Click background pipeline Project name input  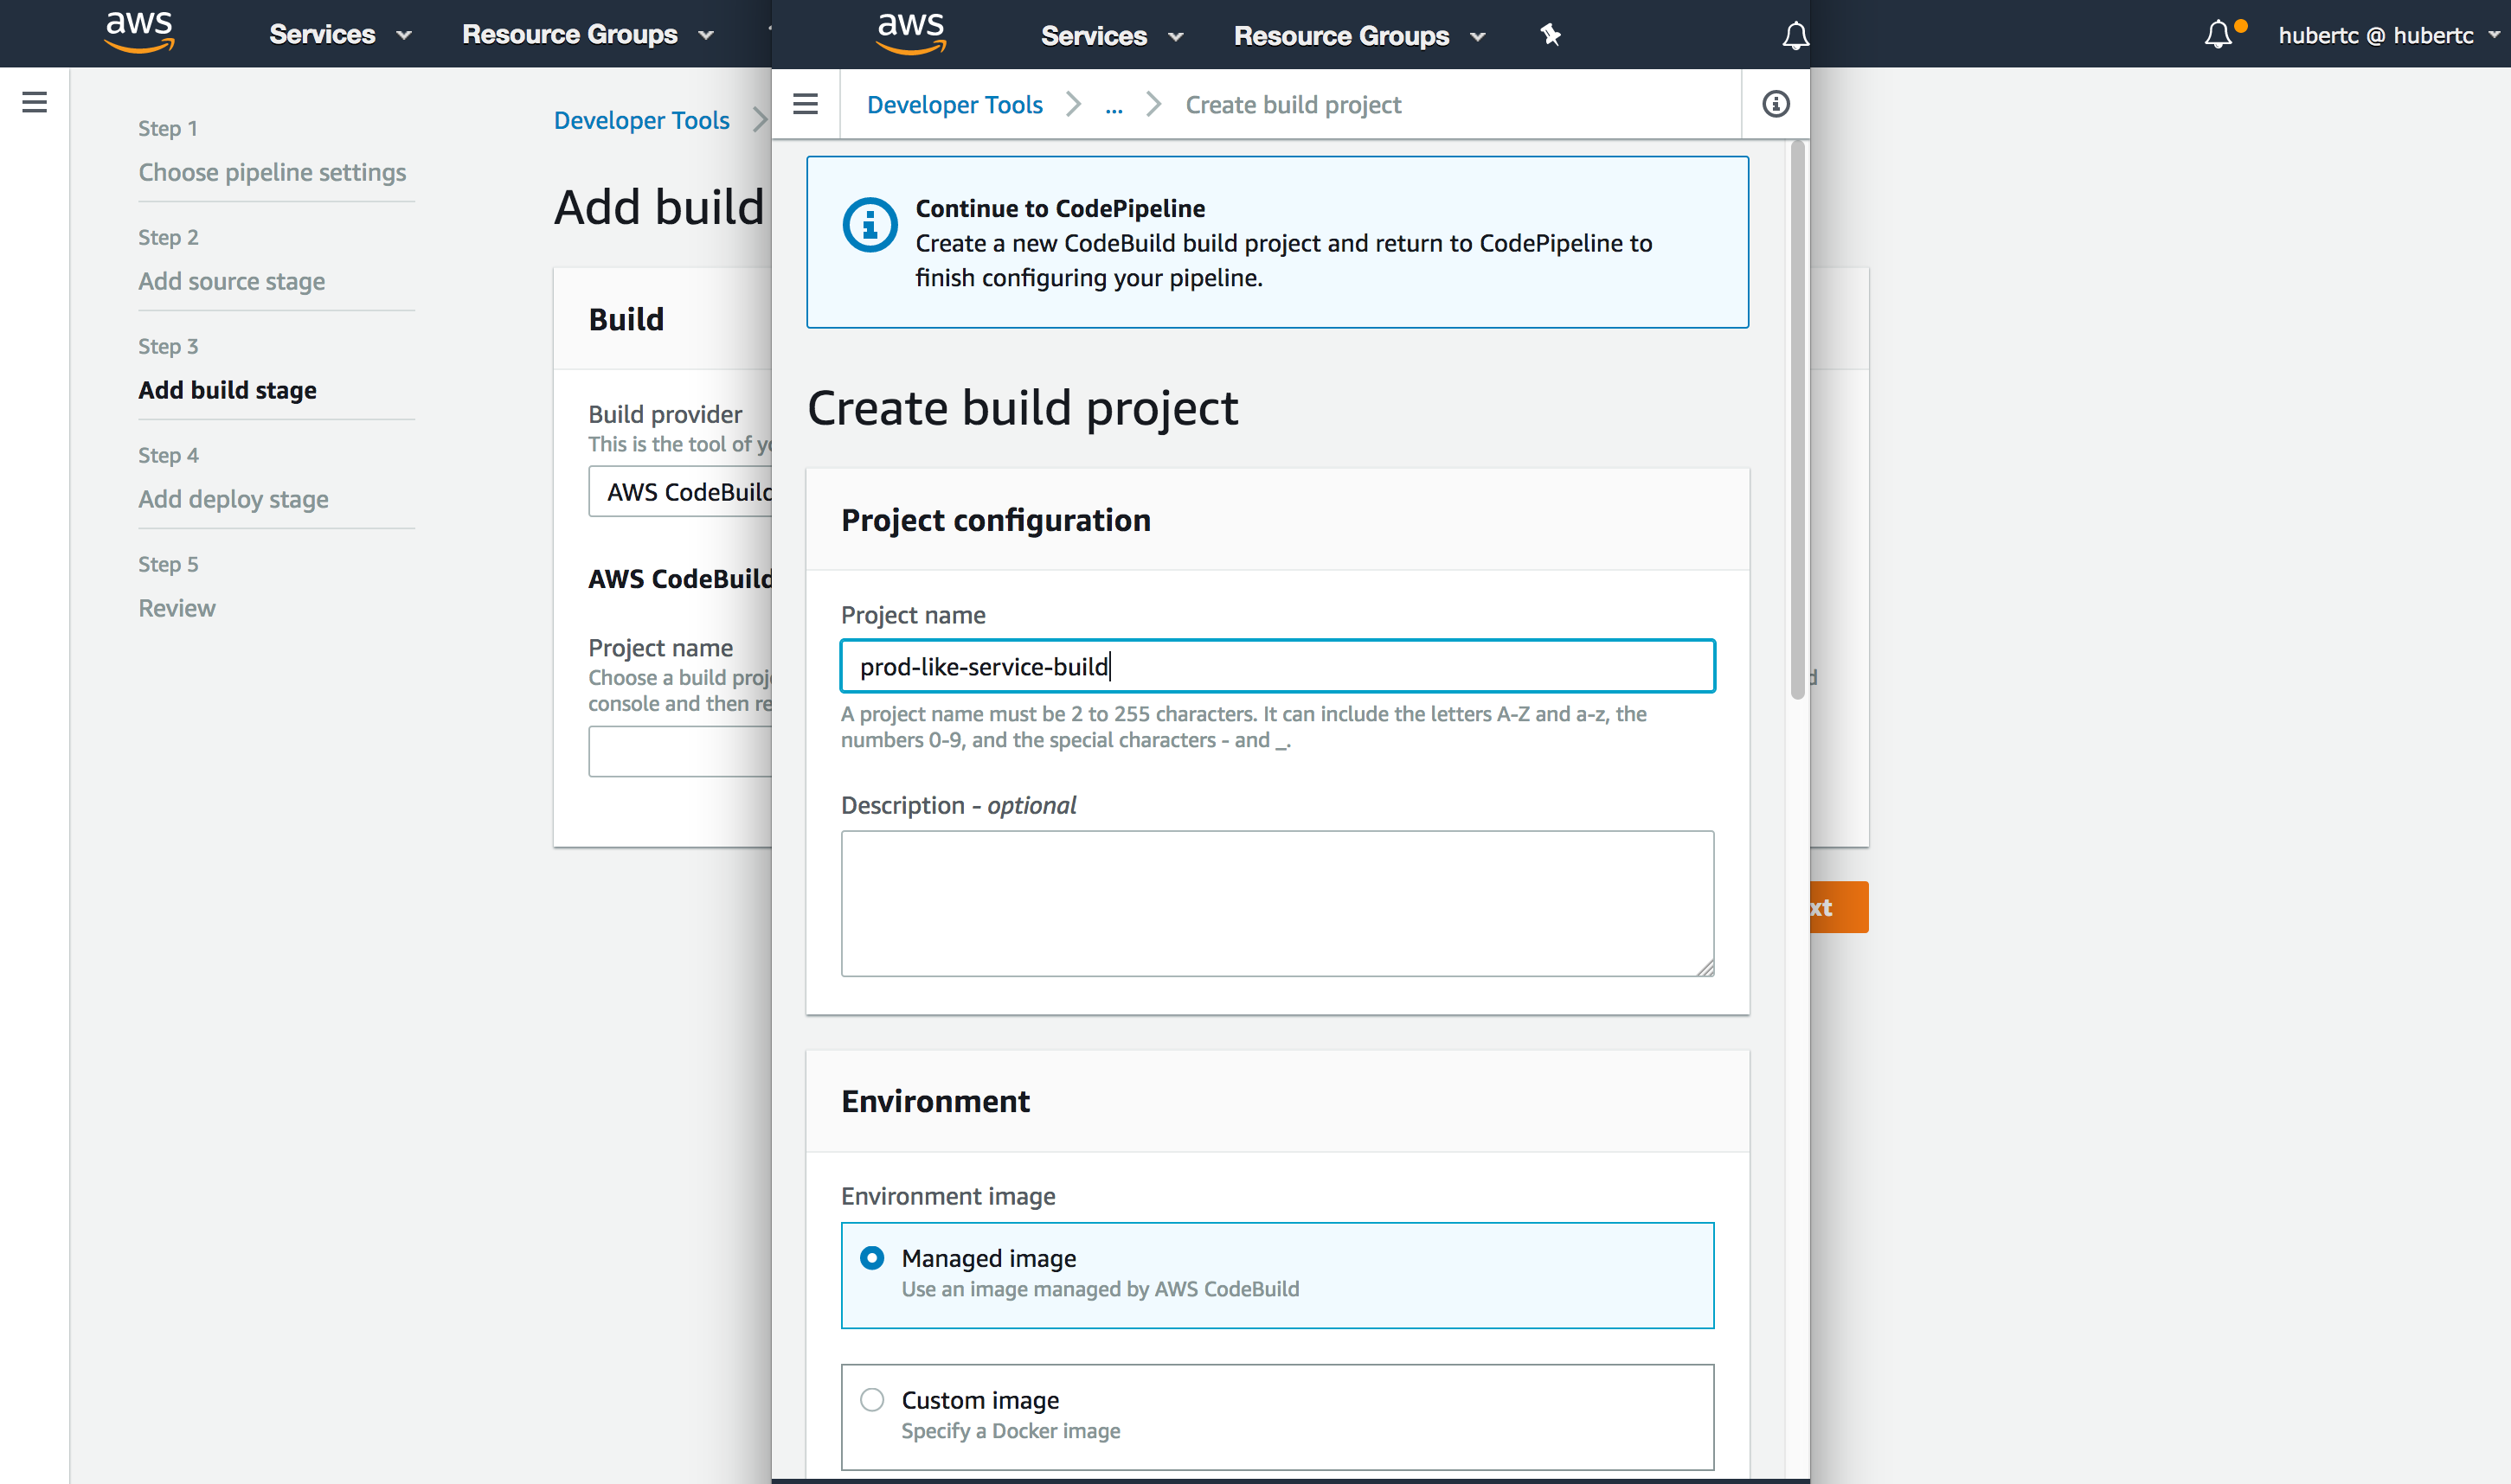pyautogui.click(x=680, y=751)
